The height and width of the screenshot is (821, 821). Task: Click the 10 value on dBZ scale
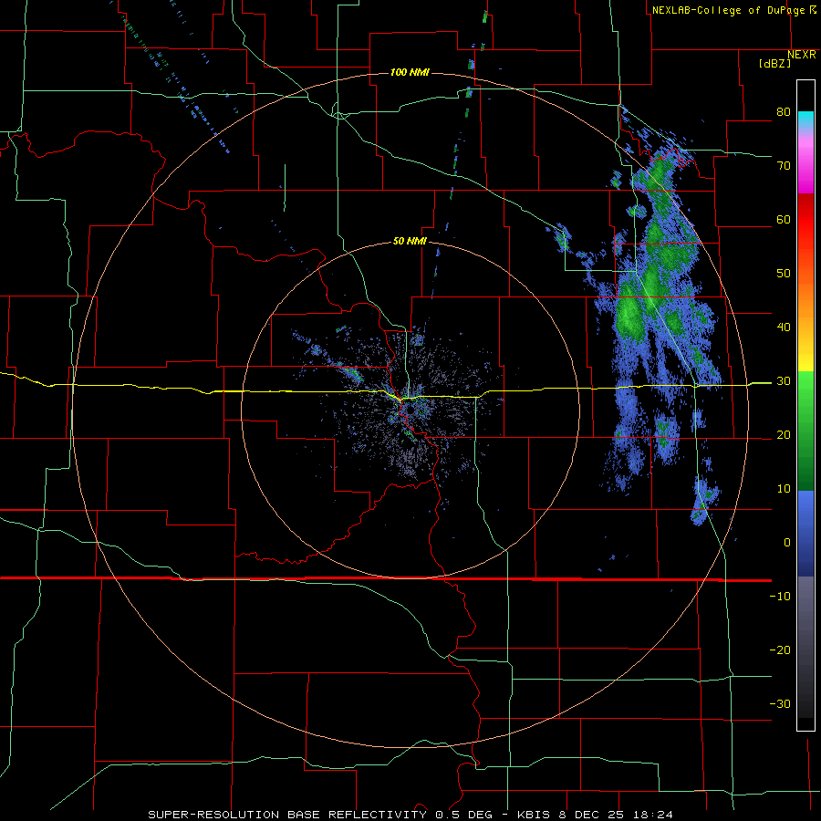[x=784, y=489]
